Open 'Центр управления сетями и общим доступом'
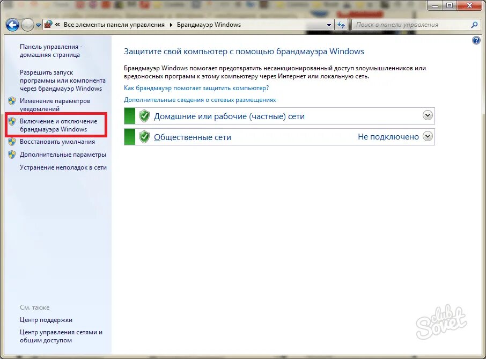The height and width of the screenshot is (359, 486). point(61,336)
